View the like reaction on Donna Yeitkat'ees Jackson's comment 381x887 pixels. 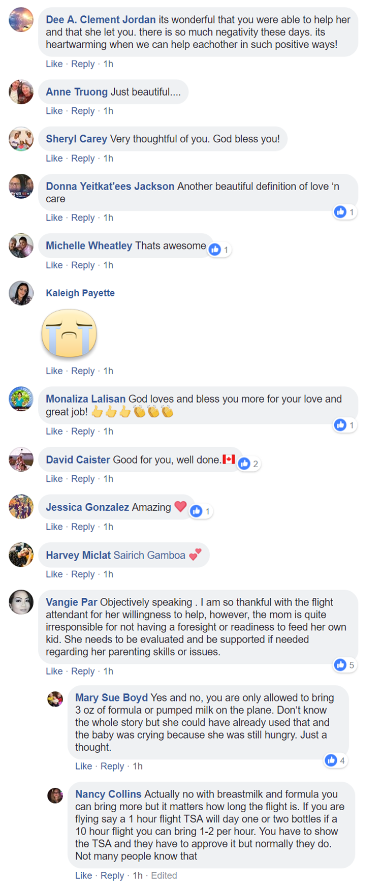344,211
